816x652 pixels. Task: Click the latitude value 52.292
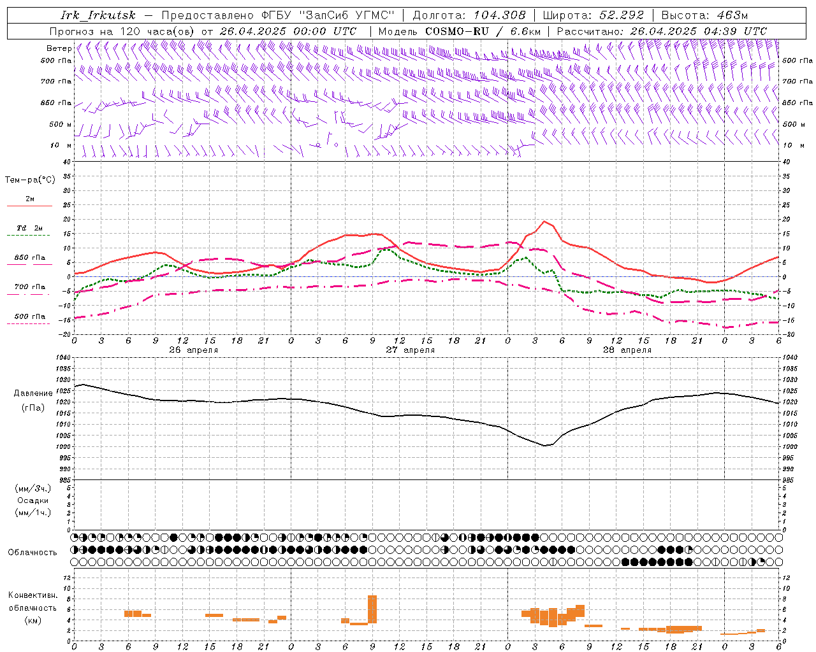pos(622,15)
